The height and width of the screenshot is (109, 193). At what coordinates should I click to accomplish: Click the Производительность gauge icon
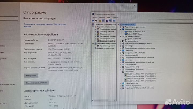point(98,39)
